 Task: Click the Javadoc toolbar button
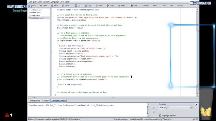(180, 6)
